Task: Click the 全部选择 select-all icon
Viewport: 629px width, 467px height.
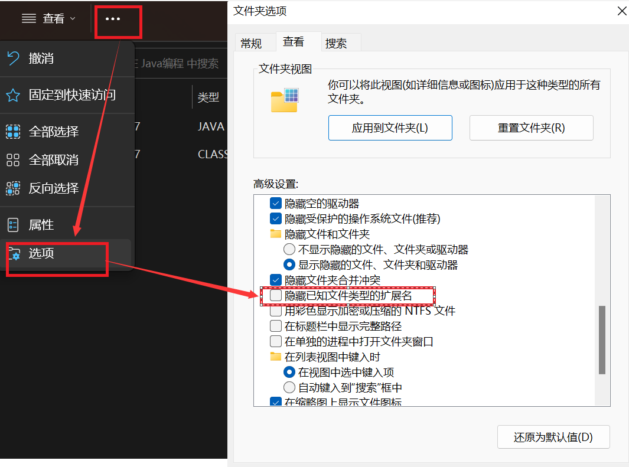Action: coord(13,132)
